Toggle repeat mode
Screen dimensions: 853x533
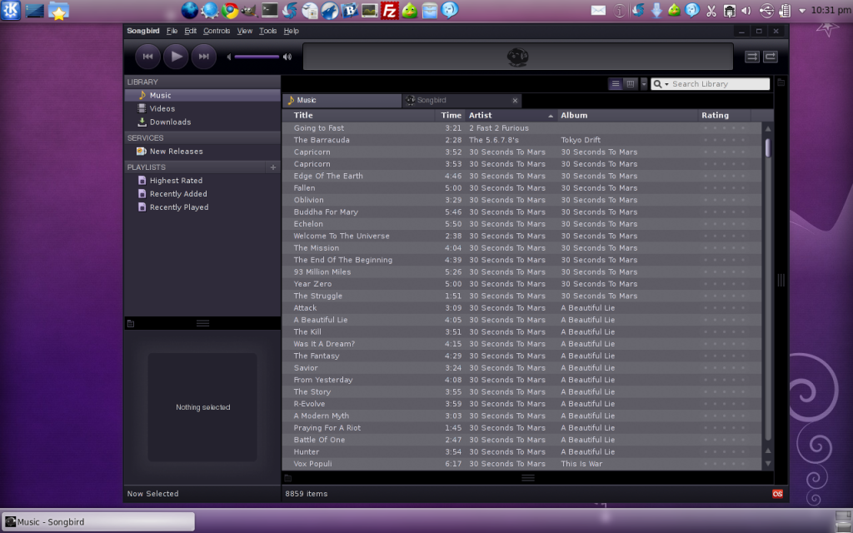click(771, 57)
